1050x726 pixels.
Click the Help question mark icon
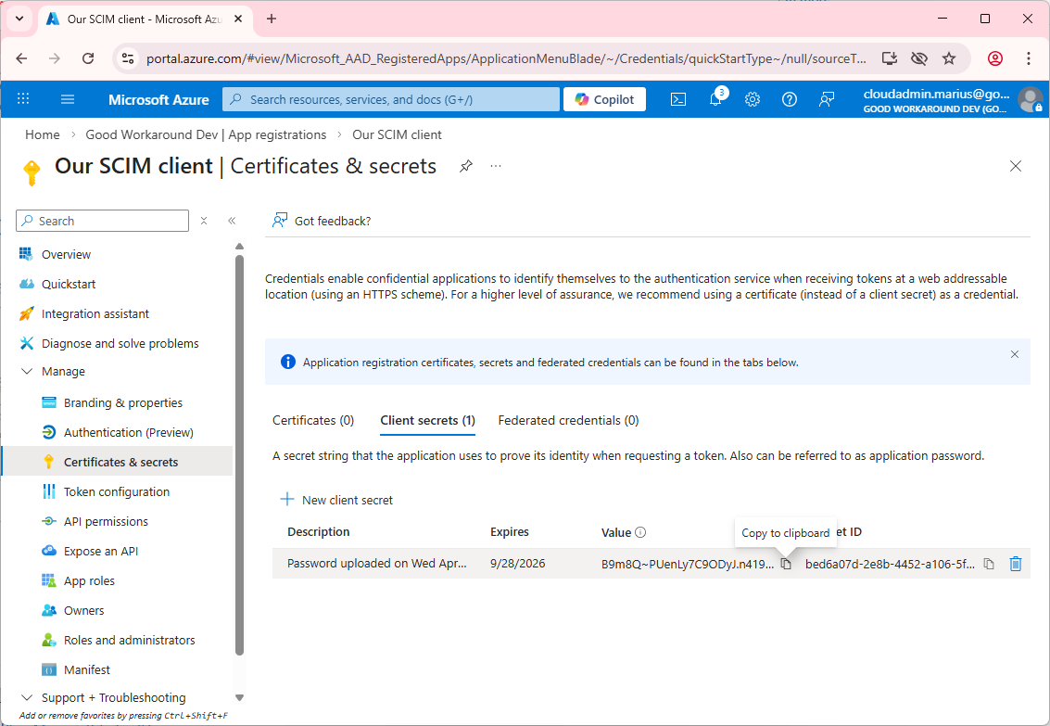(790, 99)
